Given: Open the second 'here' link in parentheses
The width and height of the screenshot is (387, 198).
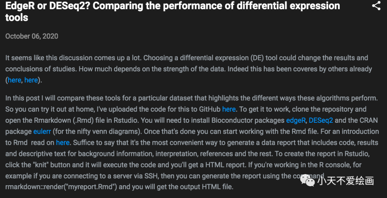Looking at the screenshot, I should click(x=31, y=80).
